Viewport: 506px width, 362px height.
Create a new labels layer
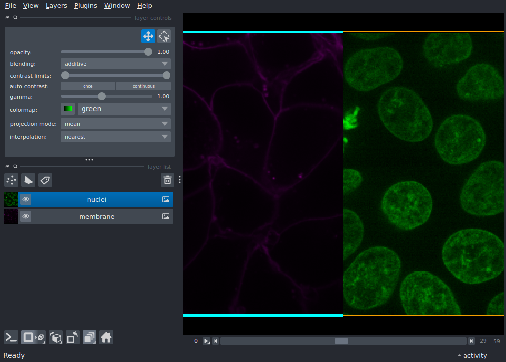[x=45, y=180]
